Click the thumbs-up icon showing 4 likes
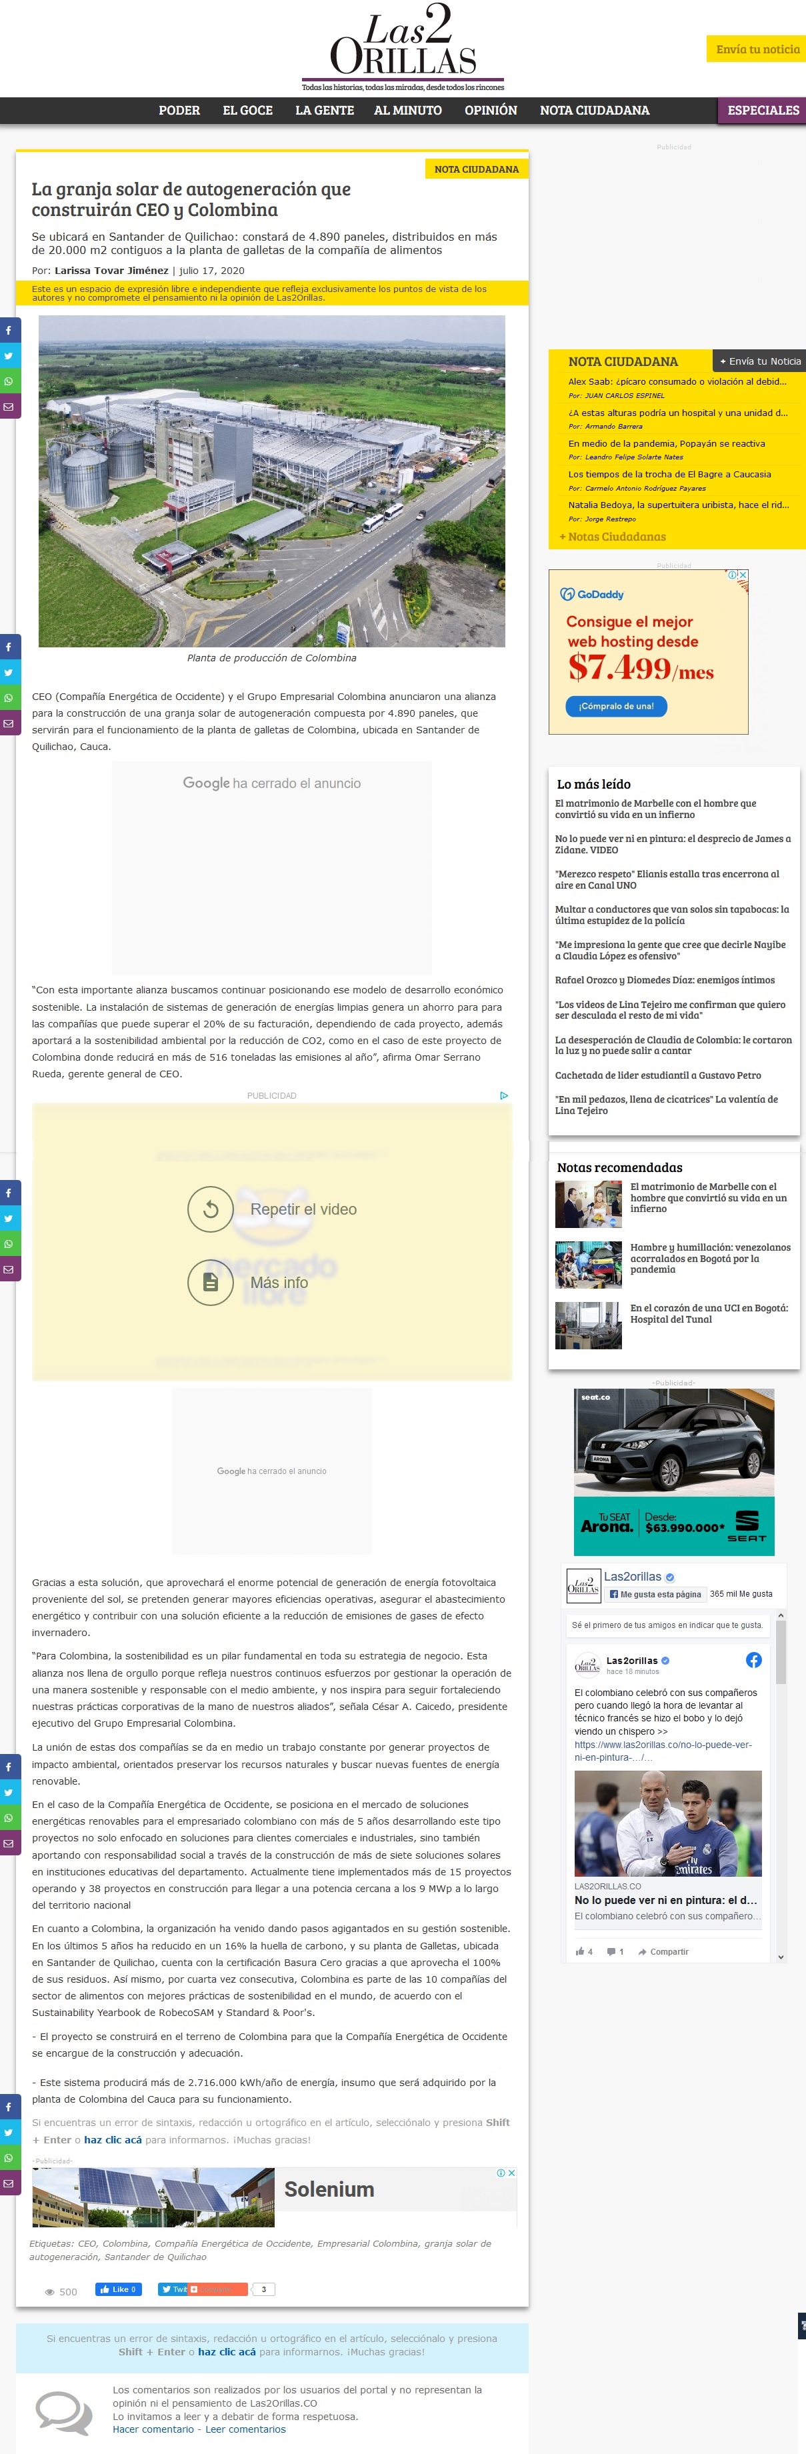 (579, 1951)
